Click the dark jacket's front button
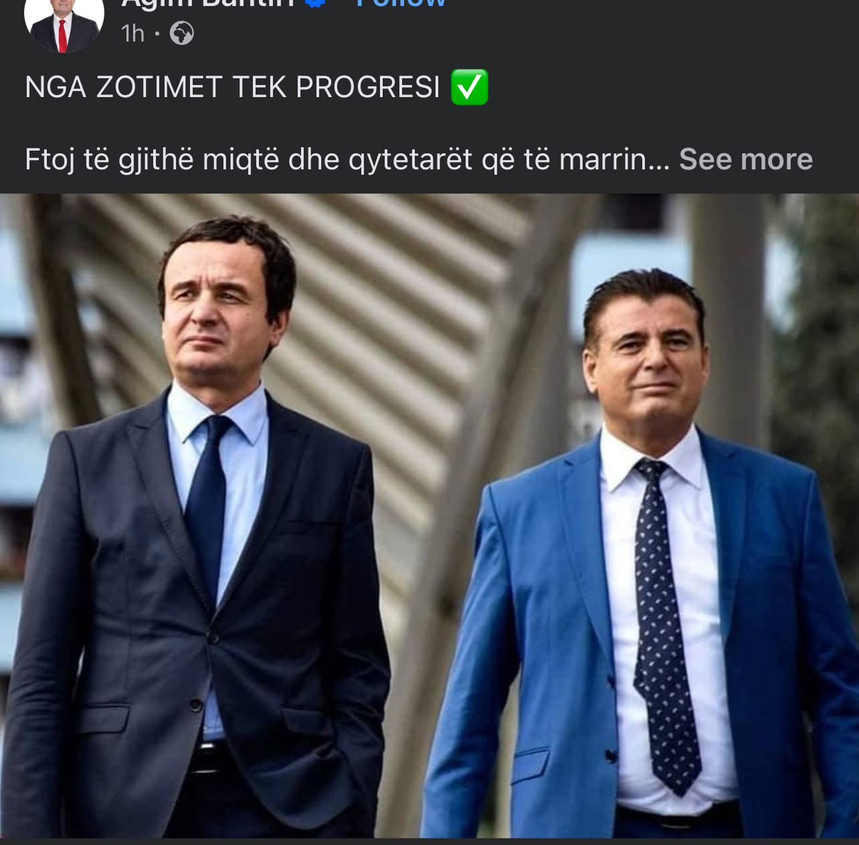This screenshot has width=859, height=845. click(x=213, y=638)
